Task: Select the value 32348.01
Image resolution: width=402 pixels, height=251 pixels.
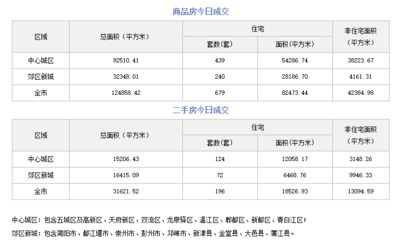Action: point(125,77)
